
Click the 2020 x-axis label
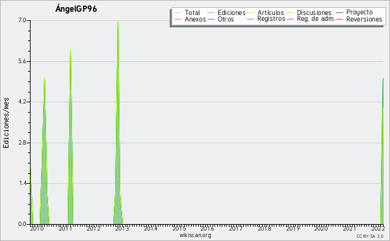point(321,229)
